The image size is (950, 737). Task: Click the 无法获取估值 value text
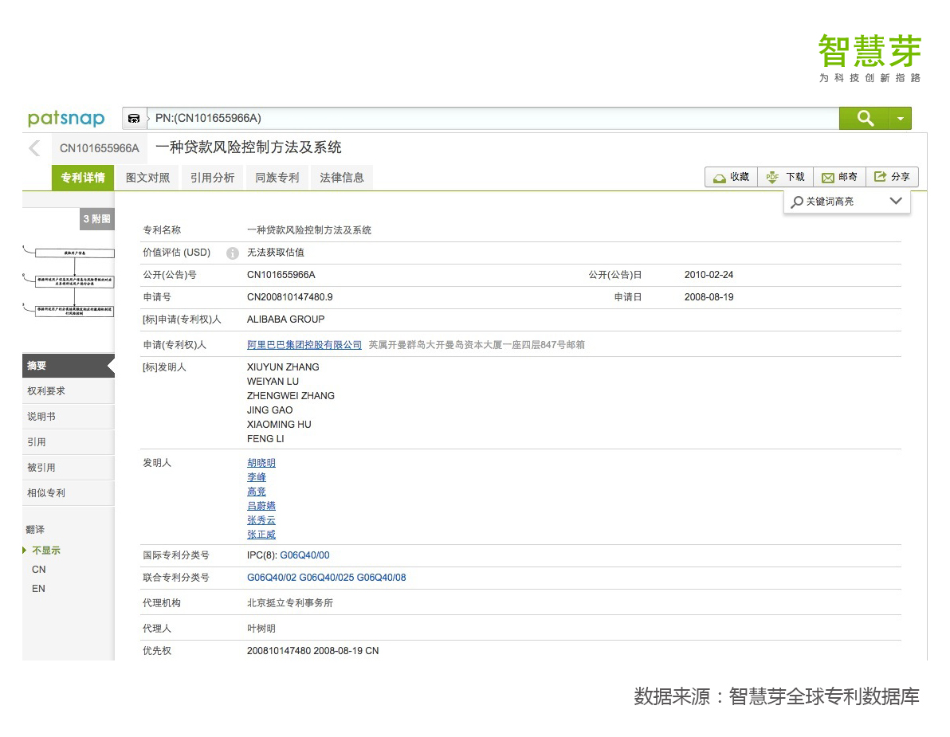pyautogui.click(x=276, y=253)
